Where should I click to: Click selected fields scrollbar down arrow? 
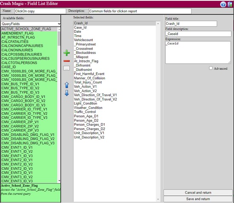(x=158, y=199)
